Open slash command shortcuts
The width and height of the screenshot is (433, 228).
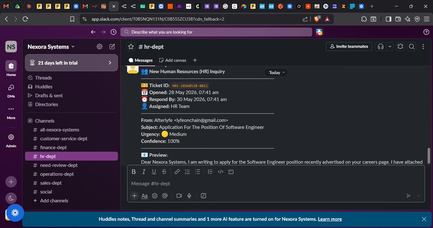[203, 196]
